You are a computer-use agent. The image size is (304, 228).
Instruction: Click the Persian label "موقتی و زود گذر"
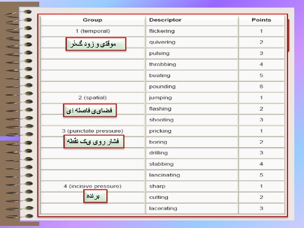pyautogui.click(x=96, y=44)
